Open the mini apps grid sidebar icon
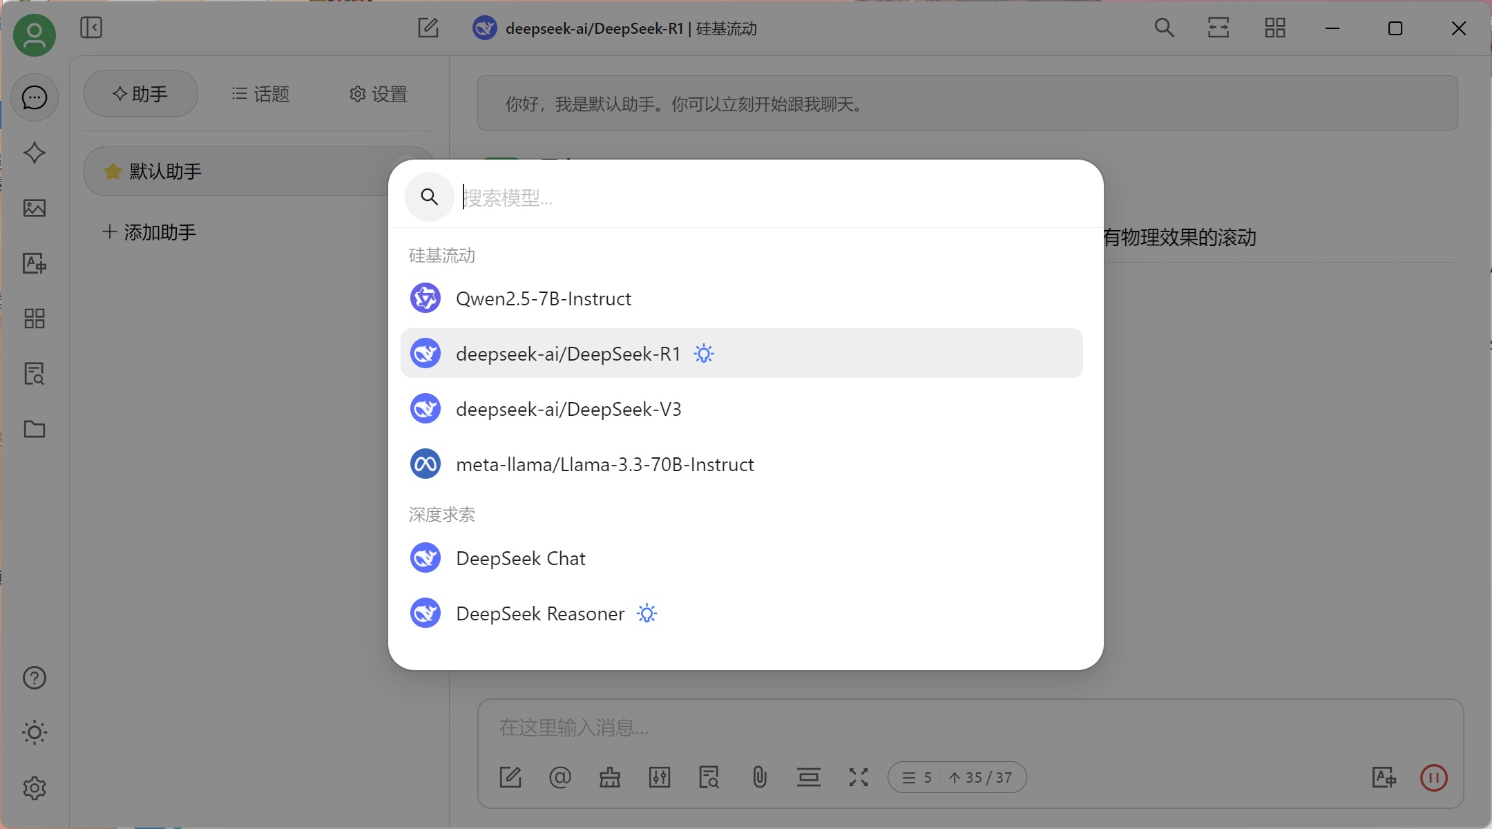 point(35,318)
